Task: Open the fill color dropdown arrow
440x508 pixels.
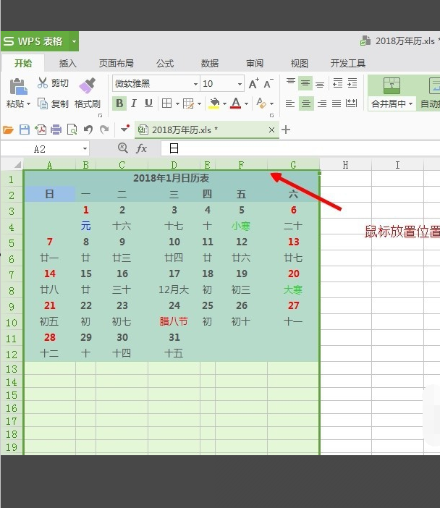Action: [x=224, y=104]
